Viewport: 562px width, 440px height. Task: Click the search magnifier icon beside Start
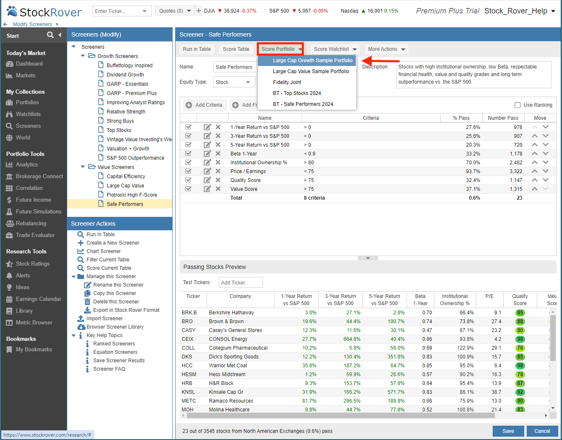tap(50, 35)
